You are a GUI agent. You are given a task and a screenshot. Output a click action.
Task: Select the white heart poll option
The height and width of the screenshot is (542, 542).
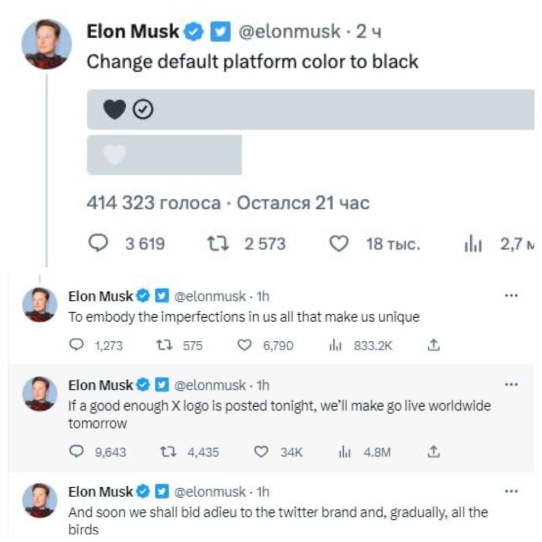click(164, 155)
